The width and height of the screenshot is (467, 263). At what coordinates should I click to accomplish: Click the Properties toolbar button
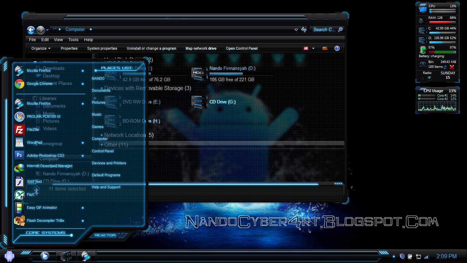[69, 48]
